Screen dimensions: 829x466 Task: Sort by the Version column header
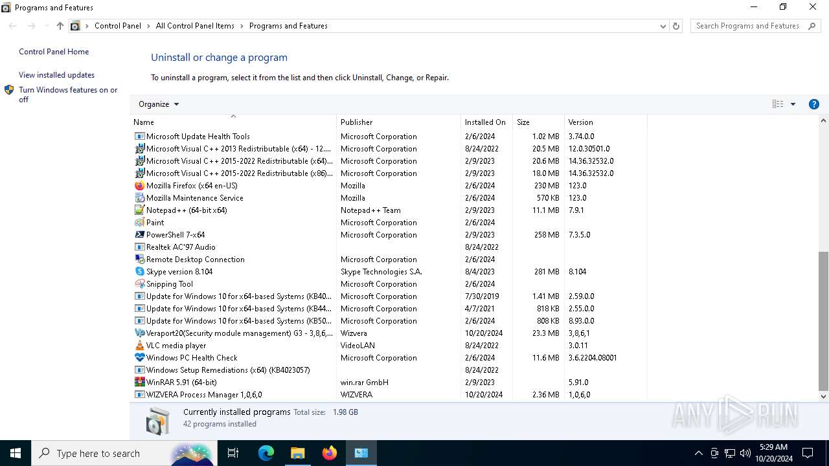[606, 122]
